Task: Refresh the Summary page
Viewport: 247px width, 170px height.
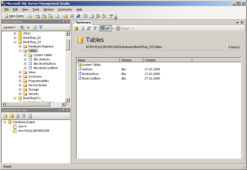Action: (82, 28)
